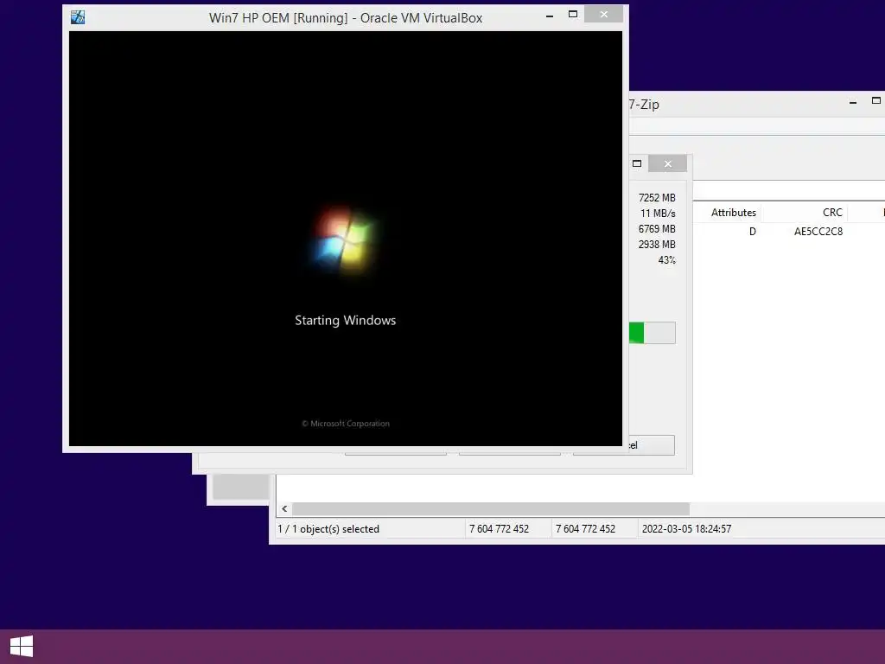Click the 7-Zip horizontal scrollbar left arrow
This screenshot has height=664, width=885.
(284, 508)
